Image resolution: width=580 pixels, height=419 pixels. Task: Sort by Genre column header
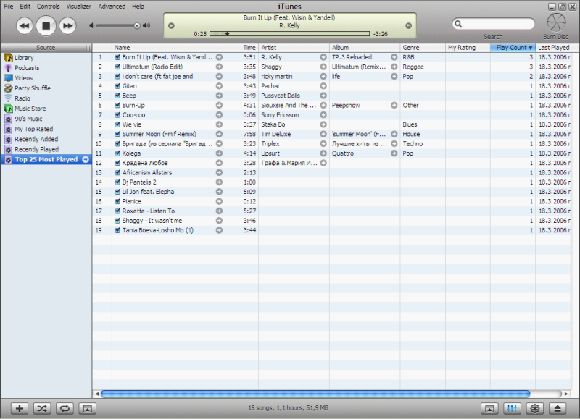(x=423, y=48)
